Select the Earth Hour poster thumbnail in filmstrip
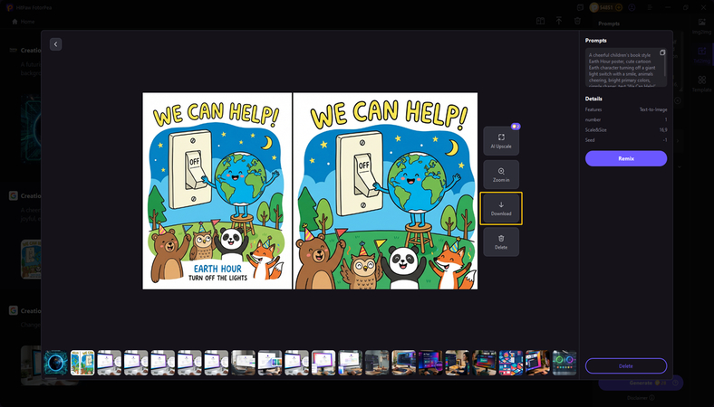 82,363
